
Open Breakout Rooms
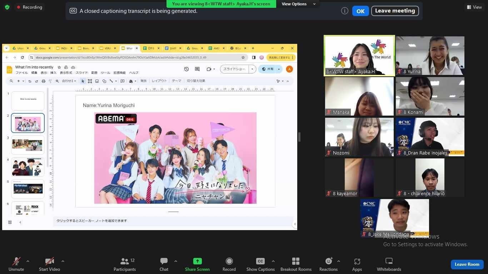pos(296,264)
